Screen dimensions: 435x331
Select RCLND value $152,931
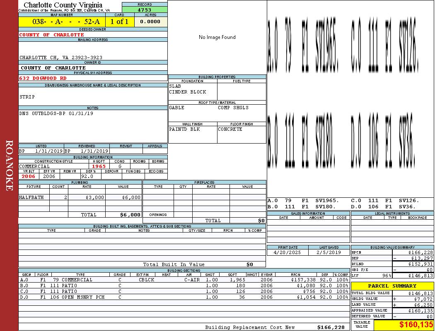(420, 264)
